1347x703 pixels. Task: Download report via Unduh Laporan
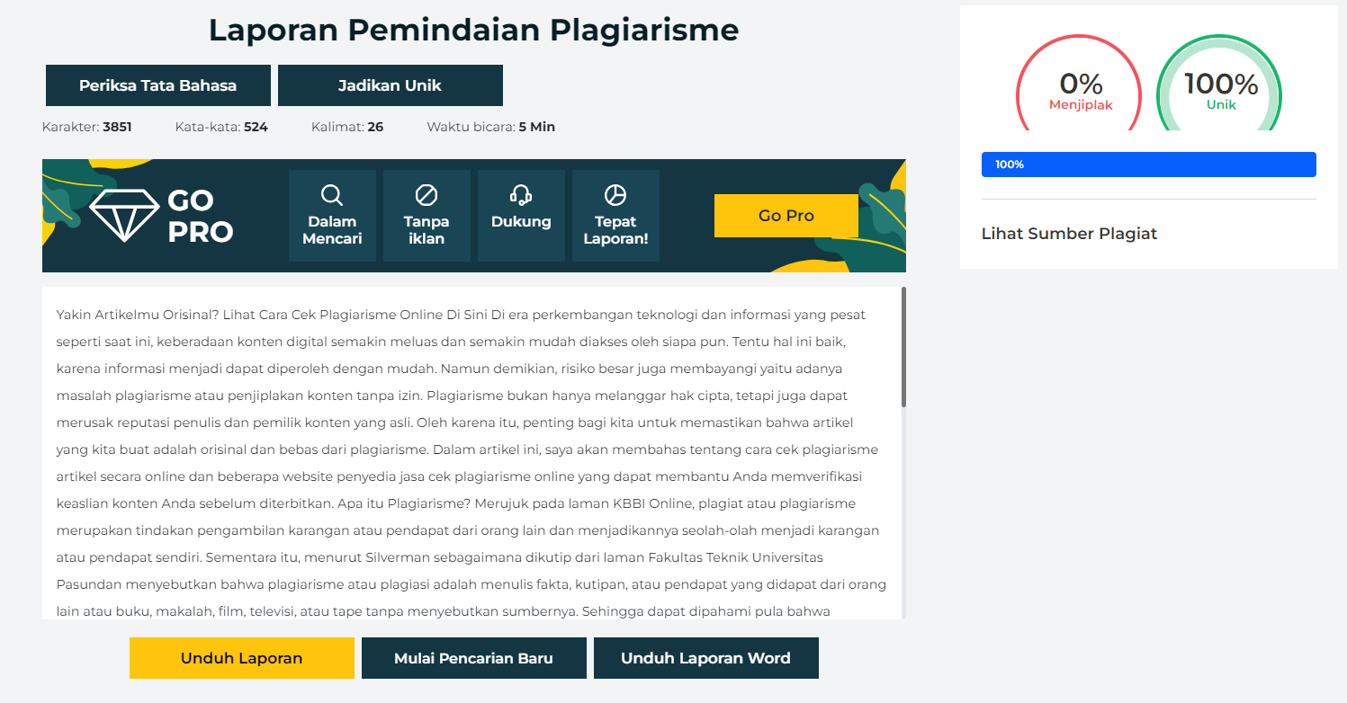coord(241,658)
